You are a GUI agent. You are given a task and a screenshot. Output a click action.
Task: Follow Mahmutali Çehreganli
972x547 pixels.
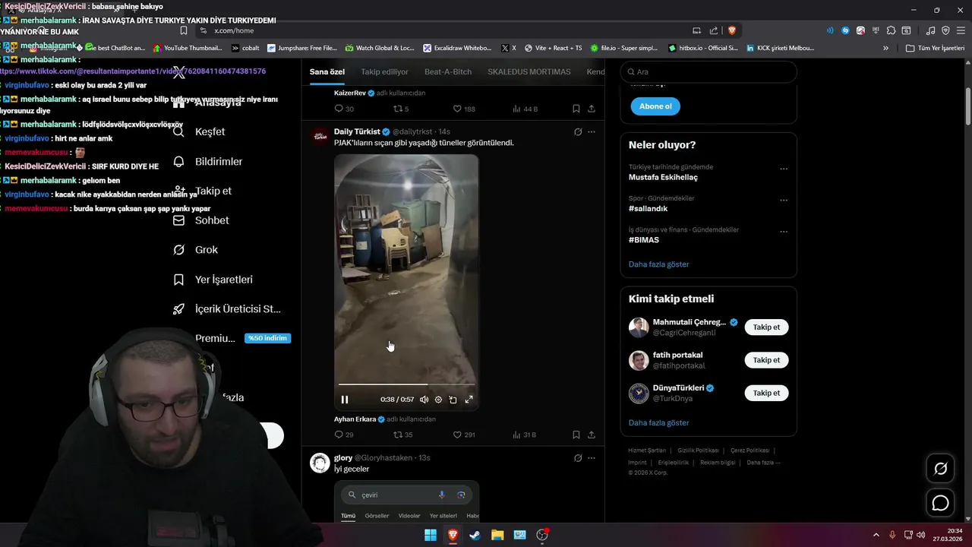click(x=766, y=327)
